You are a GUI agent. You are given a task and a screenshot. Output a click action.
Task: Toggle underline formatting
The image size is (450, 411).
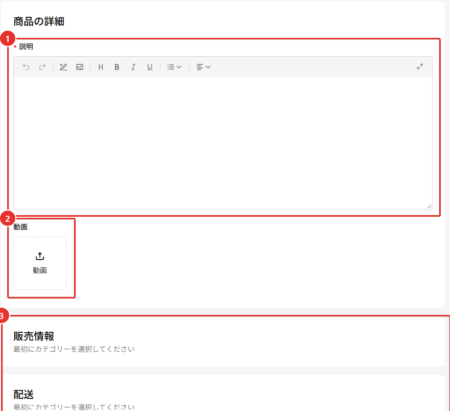point(149,67)
